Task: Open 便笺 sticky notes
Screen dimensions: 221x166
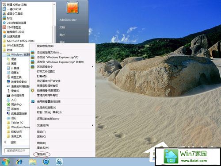Action: (11, 59)
